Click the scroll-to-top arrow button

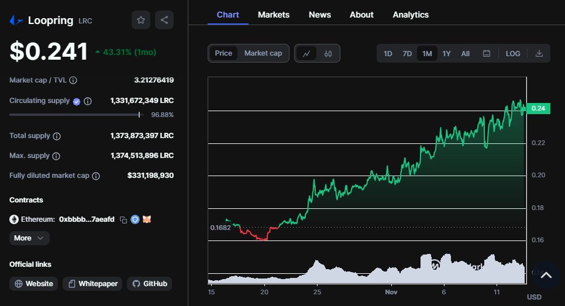(546, 276)
